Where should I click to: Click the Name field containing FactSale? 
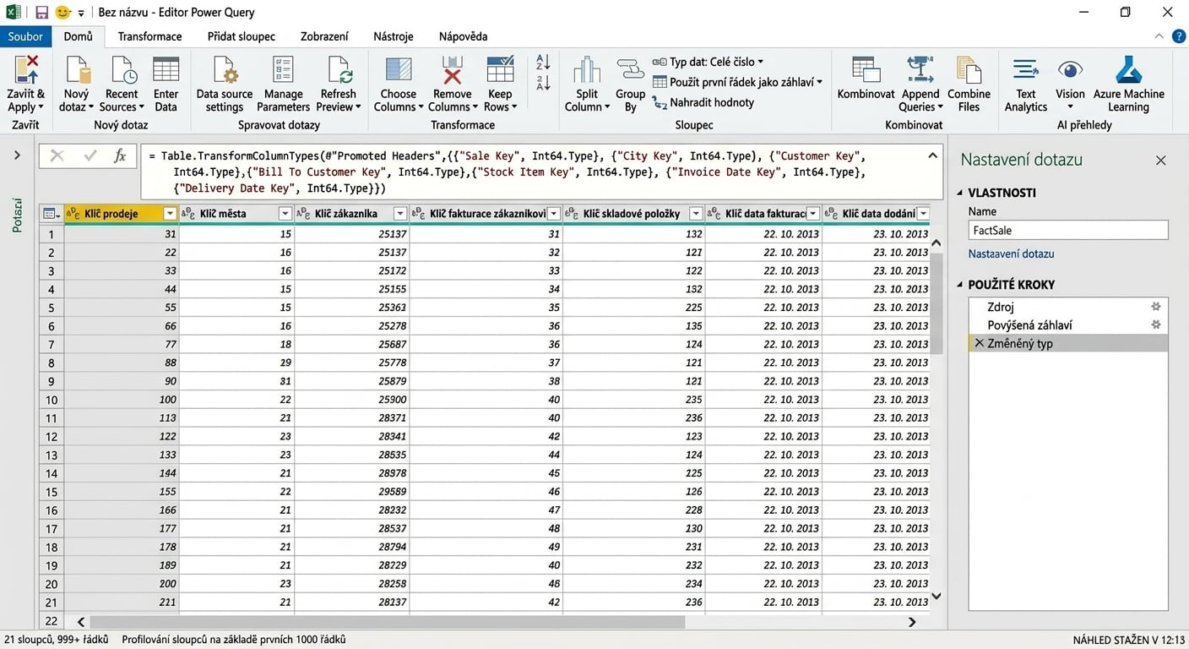pyautogui.click(x=1068, y=230)
